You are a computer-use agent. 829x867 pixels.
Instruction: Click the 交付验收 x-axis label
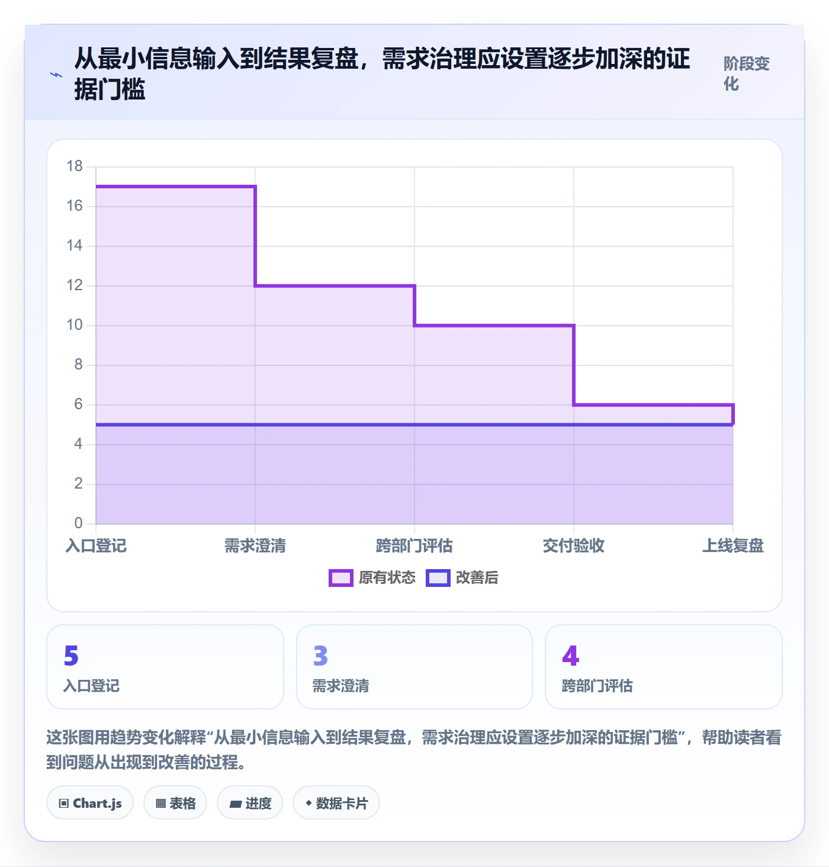(x=574, y=545)
